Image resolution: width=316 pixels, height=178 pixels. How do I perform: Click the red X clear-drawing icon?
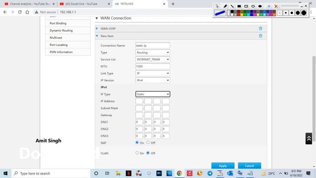click(276, 6)
